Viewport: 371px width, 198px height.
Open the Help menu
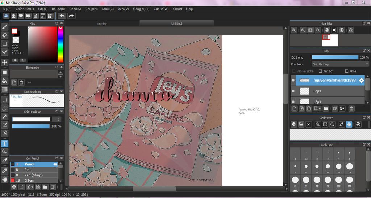click(189, 9)
